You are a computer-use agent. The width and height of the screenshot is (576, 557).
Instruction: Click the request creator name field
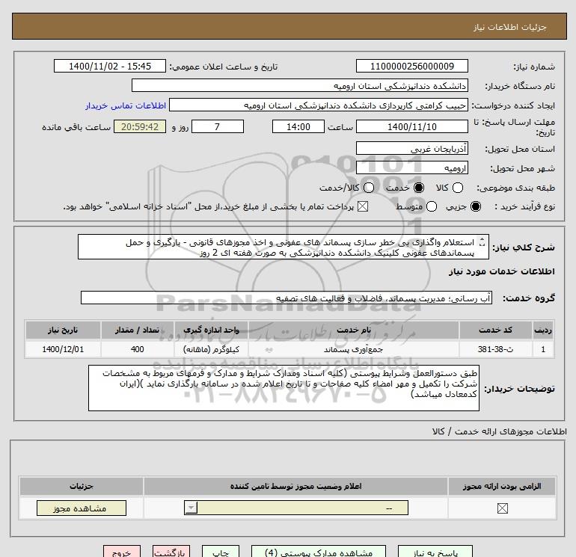[x=319, y=105]
